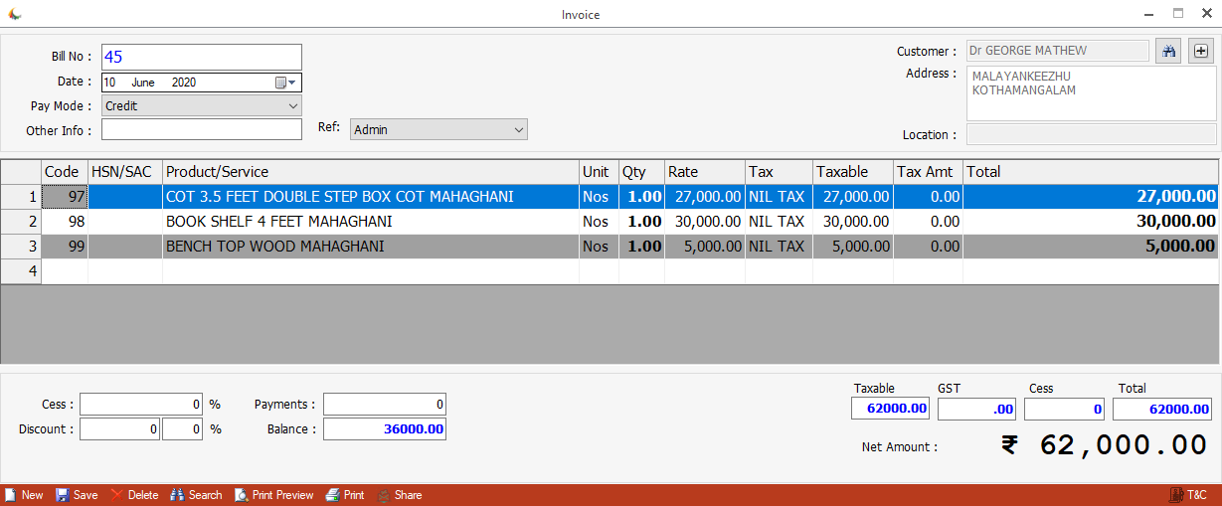Screen dimensions: 1222x506
Task: Click the Unit column header
Action: (x=600, y=172)
